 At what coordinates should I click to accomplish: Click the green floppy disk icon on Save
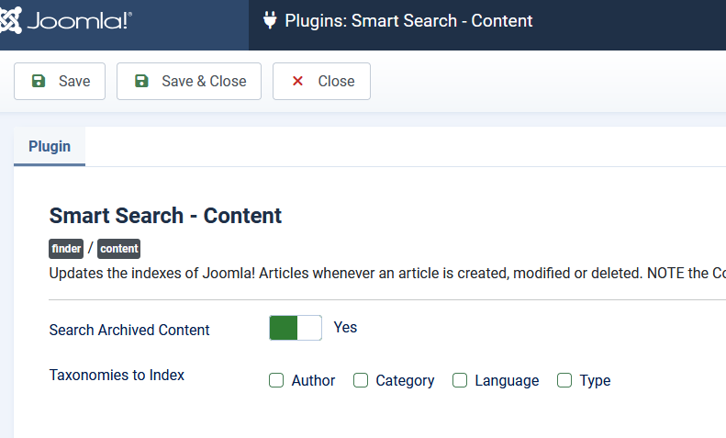click(x=39, y=81)
